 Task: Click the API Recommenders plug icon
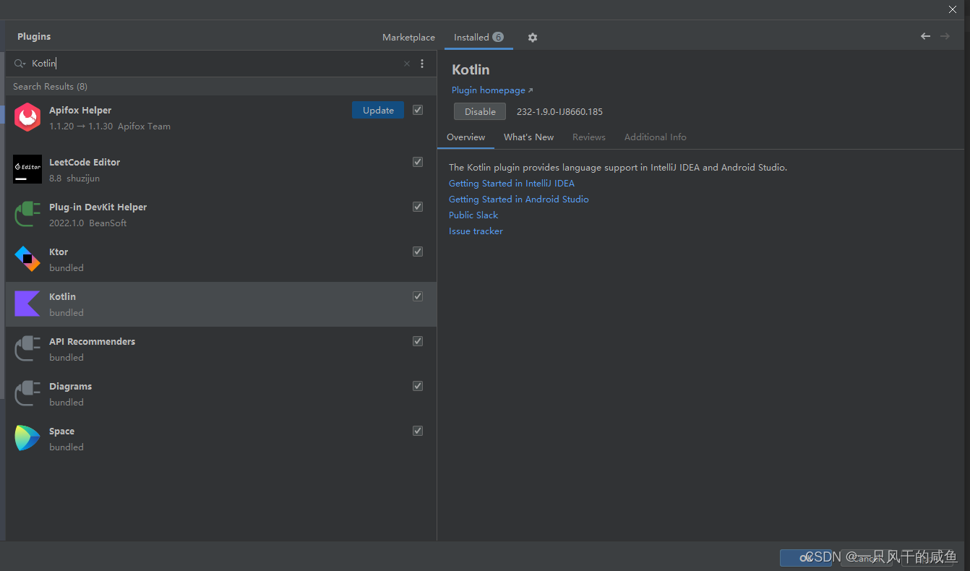point(27,348)
